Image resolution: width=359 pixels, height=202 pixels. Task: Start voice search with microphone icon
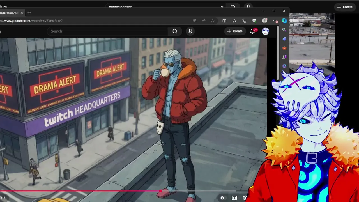pyautogui.click(x=190, y=31)
